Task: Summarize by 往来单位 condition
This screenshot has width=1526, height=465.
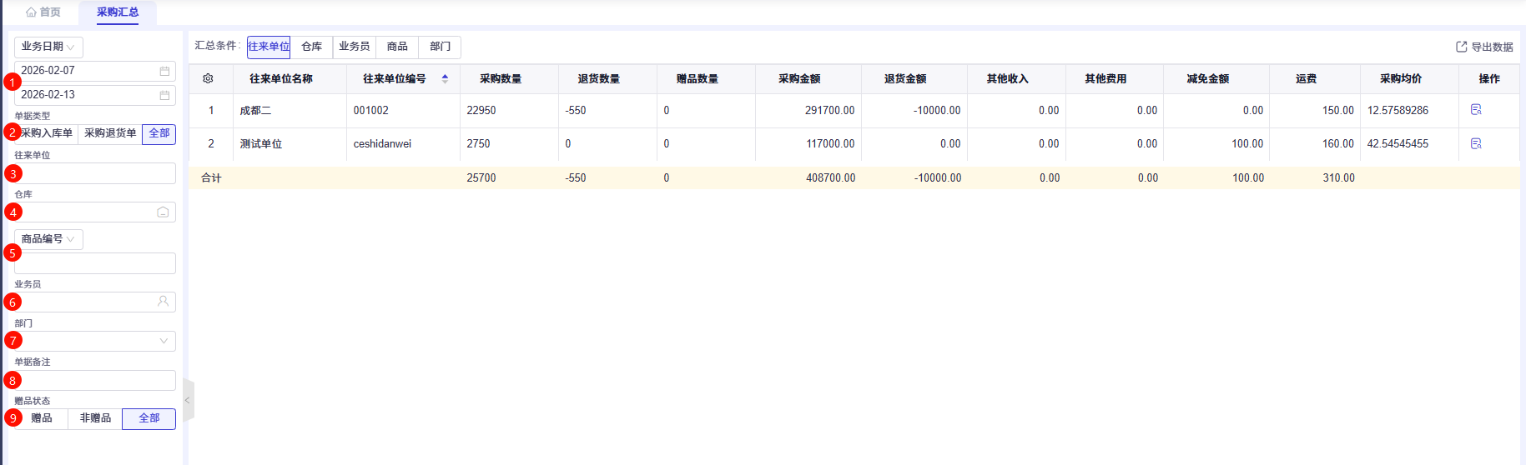Action: (269, 47)
